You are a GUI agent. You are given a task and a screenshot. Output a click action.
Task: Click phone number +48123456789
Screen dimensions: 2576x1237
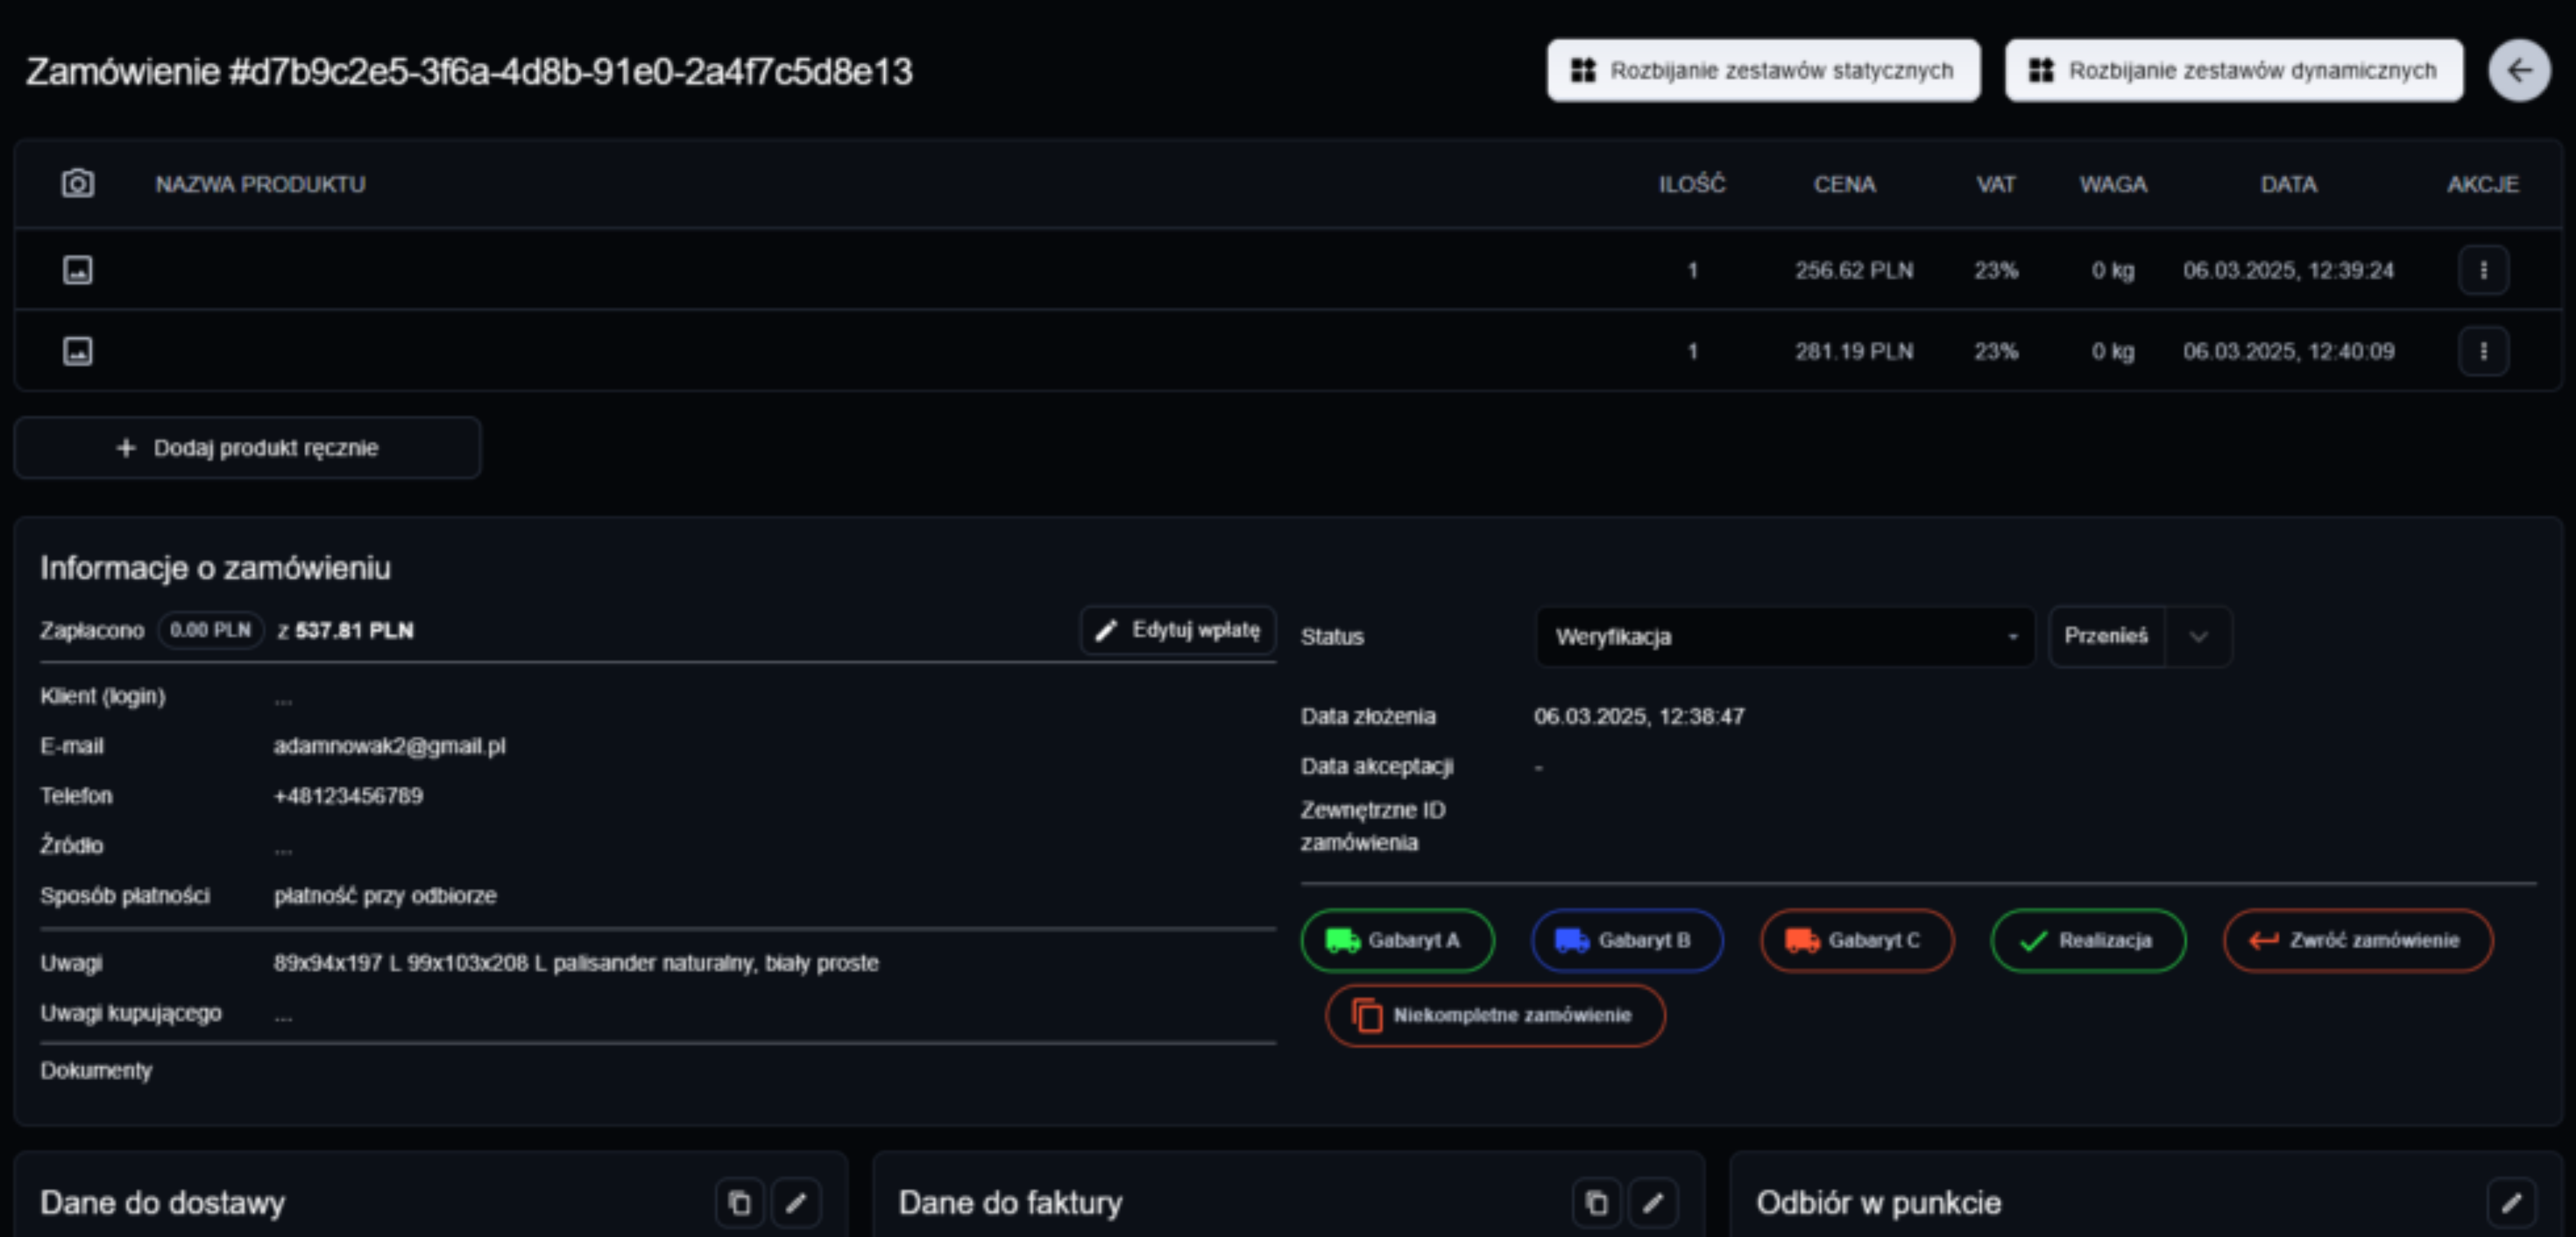coord(348,796)
